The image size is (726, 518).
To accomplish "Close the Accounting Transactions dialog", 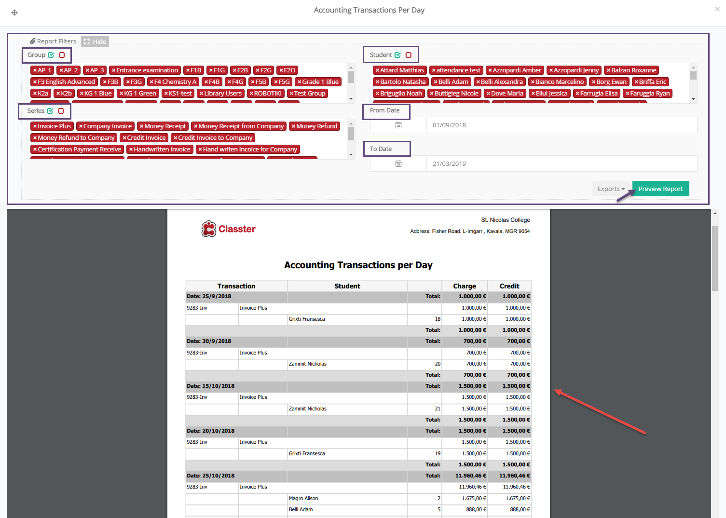I will [717, 9].
